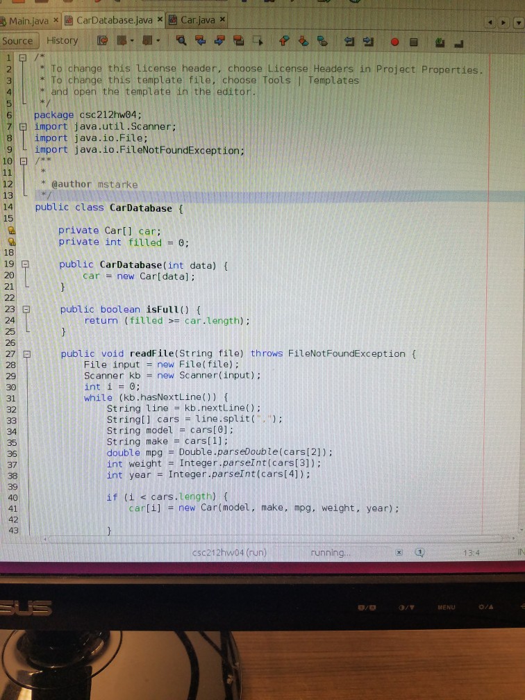
Task: Click hint bulb beside 'private Car[] car'
Action: tap(11, 231)
